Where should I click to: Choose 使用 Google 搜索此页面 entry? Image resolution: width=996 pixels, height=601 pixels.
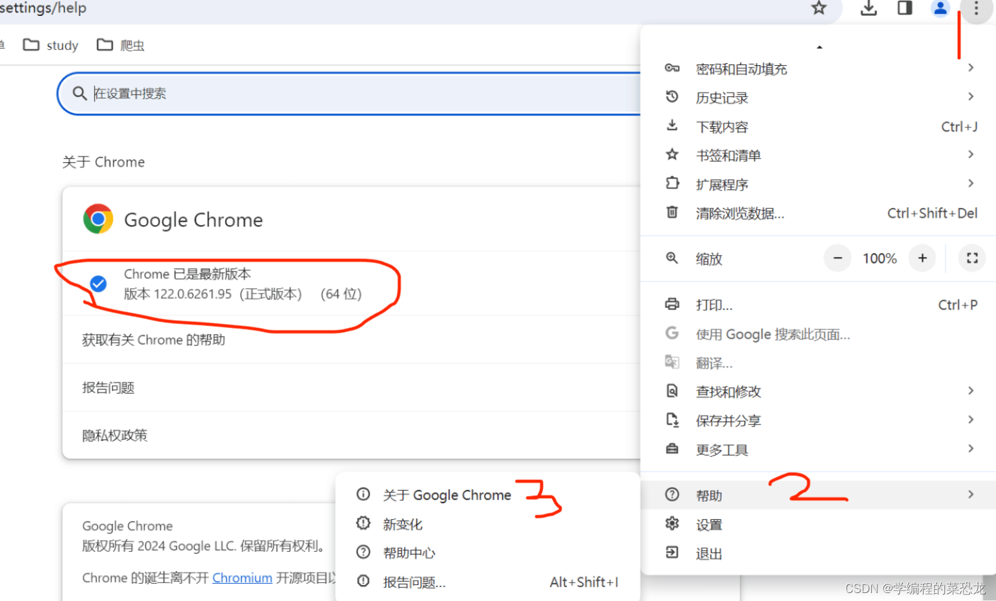click(x=819, y=334)
